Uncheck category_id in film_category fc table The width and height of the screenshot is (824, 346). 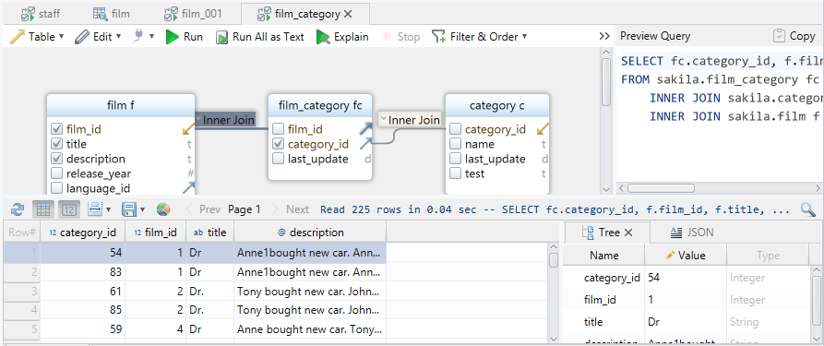tap(279, 144)
